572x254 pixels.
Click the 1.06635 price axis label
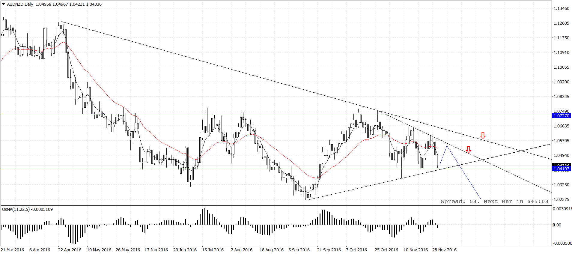(x=562, y=126)
